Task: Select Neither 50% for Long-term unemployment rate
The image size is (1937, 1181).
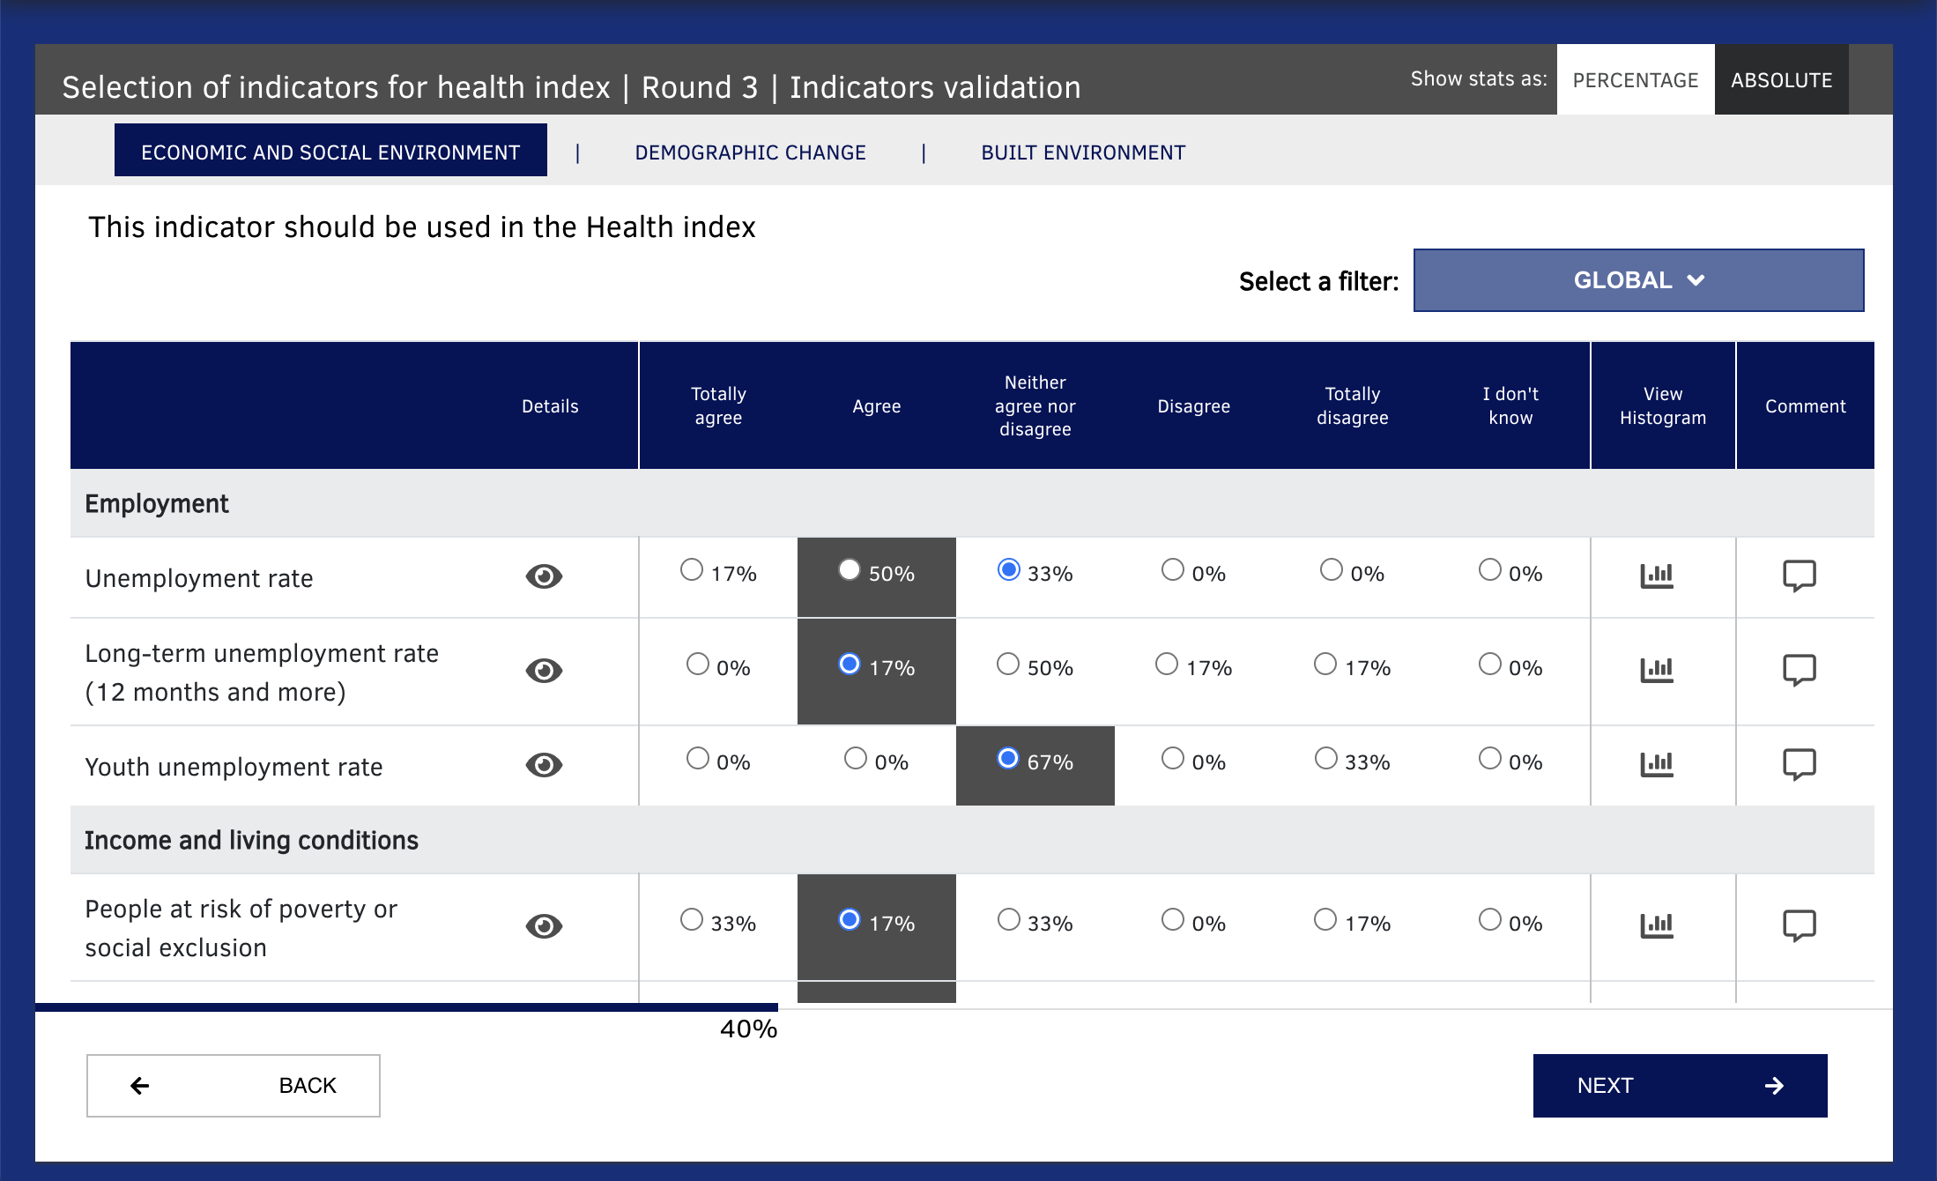Action: point(1008,664)
